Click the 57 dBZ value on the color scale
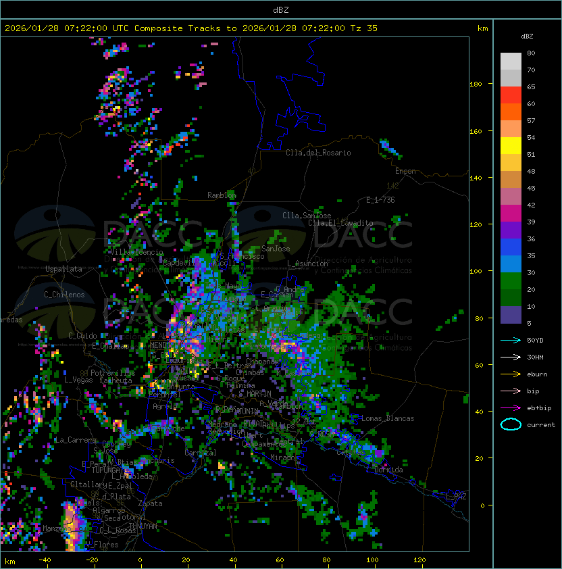The height and width of the screenshot is (569, 562). click(x=531, y=120)
